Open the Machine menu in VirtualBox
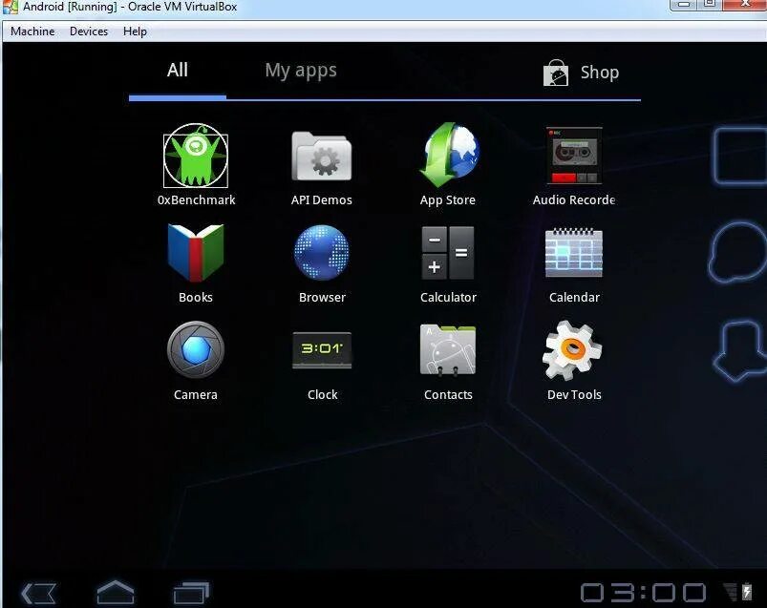 32,31
